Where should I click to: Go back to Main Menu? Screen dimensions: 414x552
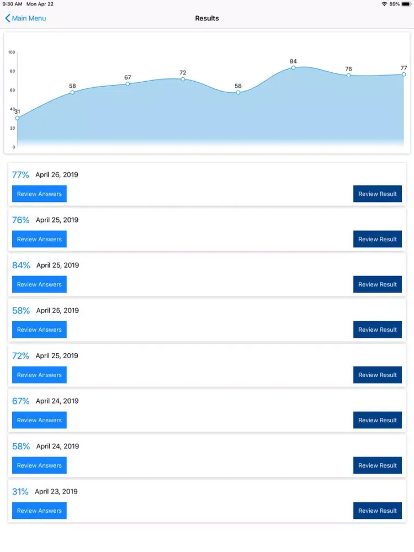pos(29,18)
